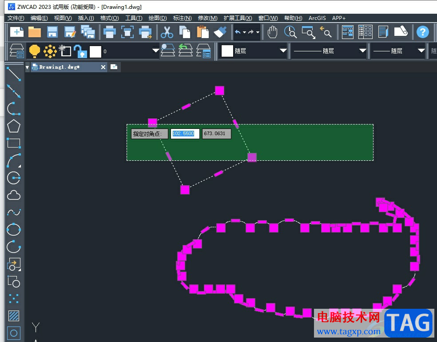The height and width of the screenshot is (342, 437).
Task: Expand the layer 0 dropdown list
Action: 155,51
